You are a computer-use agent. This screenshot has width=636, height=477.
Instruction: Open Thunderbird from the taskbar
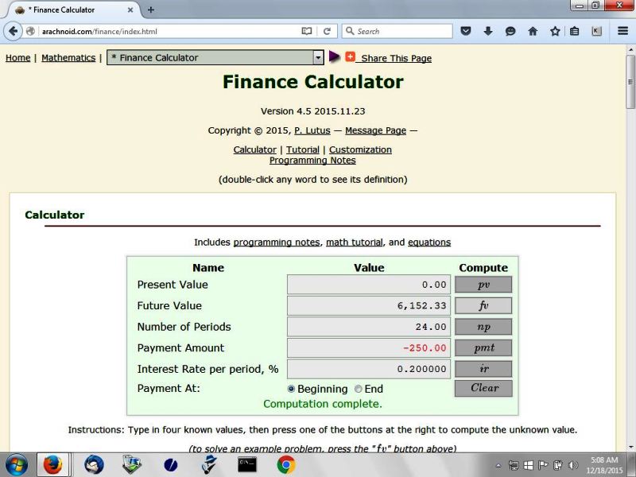click(94, 465)
